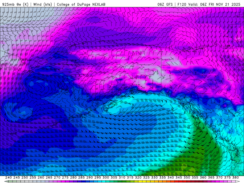The image size is (244, 183).
Task: Select the 275 value on color scale
Action: click(x=65, y=178)
